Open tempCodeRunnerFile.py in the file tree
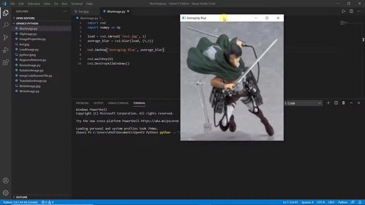365x205 pixels. point(35,76)
